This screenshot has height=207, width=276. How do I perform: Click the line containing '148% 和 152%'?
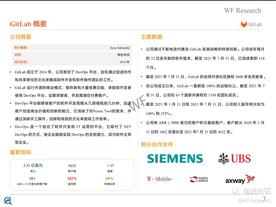(x=159, y=113)
